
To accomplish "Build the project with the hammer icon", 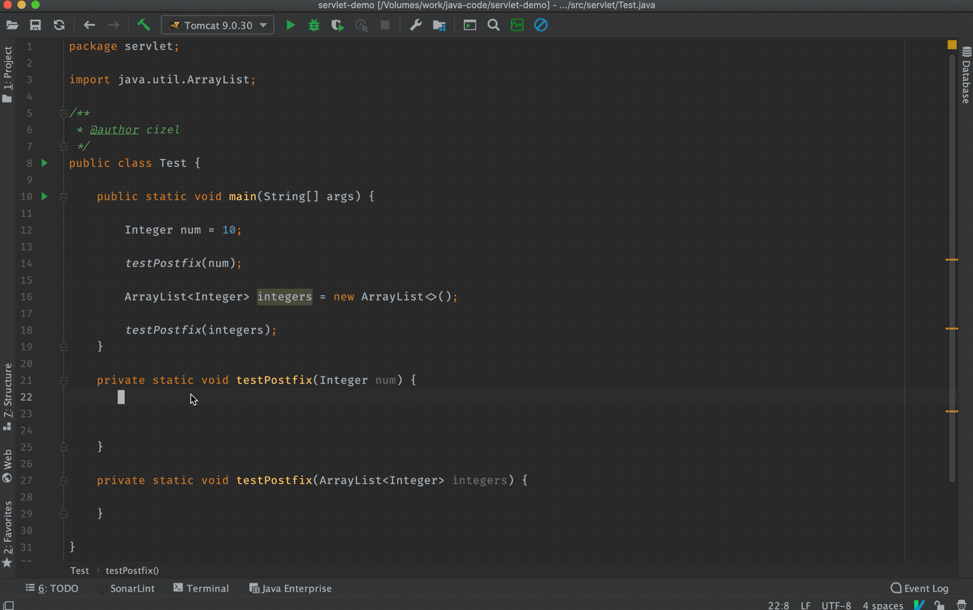I will point(144,25).
